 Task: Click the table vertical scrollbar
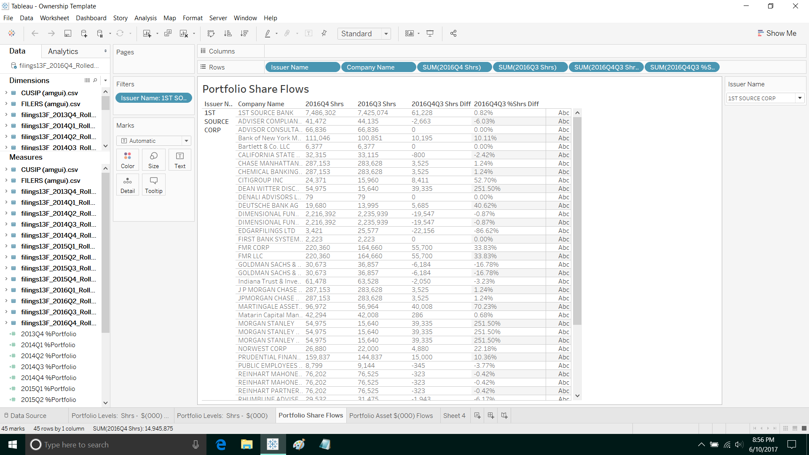tap(577, 219)
